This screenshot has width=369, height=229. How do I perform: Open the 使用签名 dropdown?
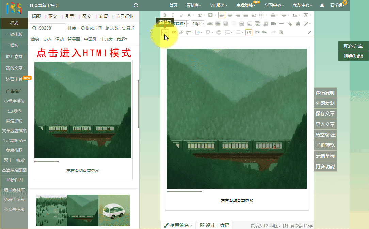(x=178, y=225)
